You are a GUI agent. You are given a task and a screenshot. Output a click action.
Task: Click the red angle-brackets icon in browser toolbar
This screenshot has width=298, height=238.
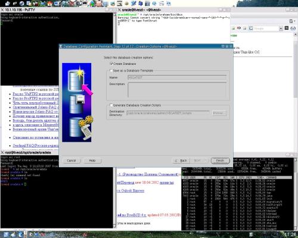239,28
